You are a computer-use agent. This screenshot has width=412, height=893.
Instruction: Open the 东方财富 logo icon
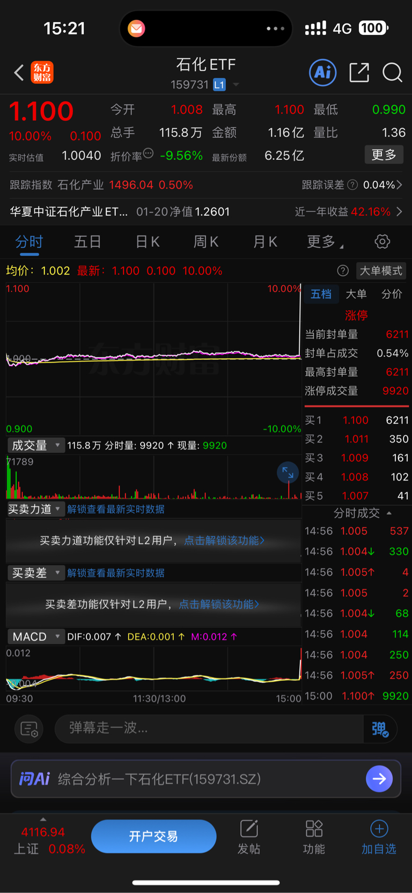[x=42, y=72]
